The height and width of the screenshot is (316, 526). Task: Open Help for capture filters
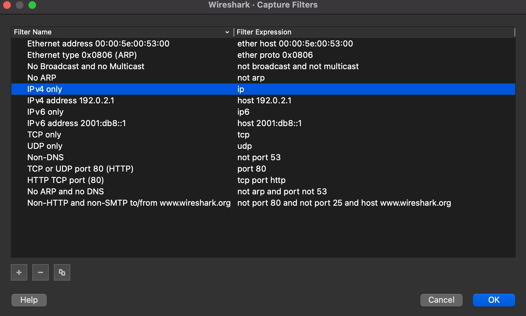coord(29,300)
